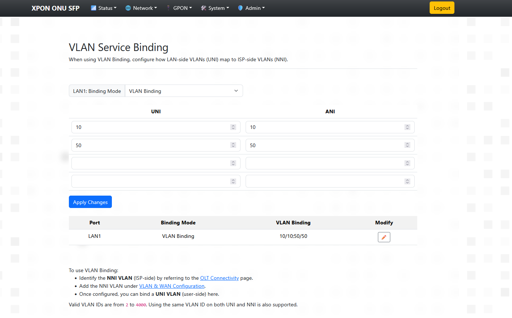Click the VLAN Binding column header
Image resolution: width=512 pixels, height=318 pixels.
click(293, 223)
